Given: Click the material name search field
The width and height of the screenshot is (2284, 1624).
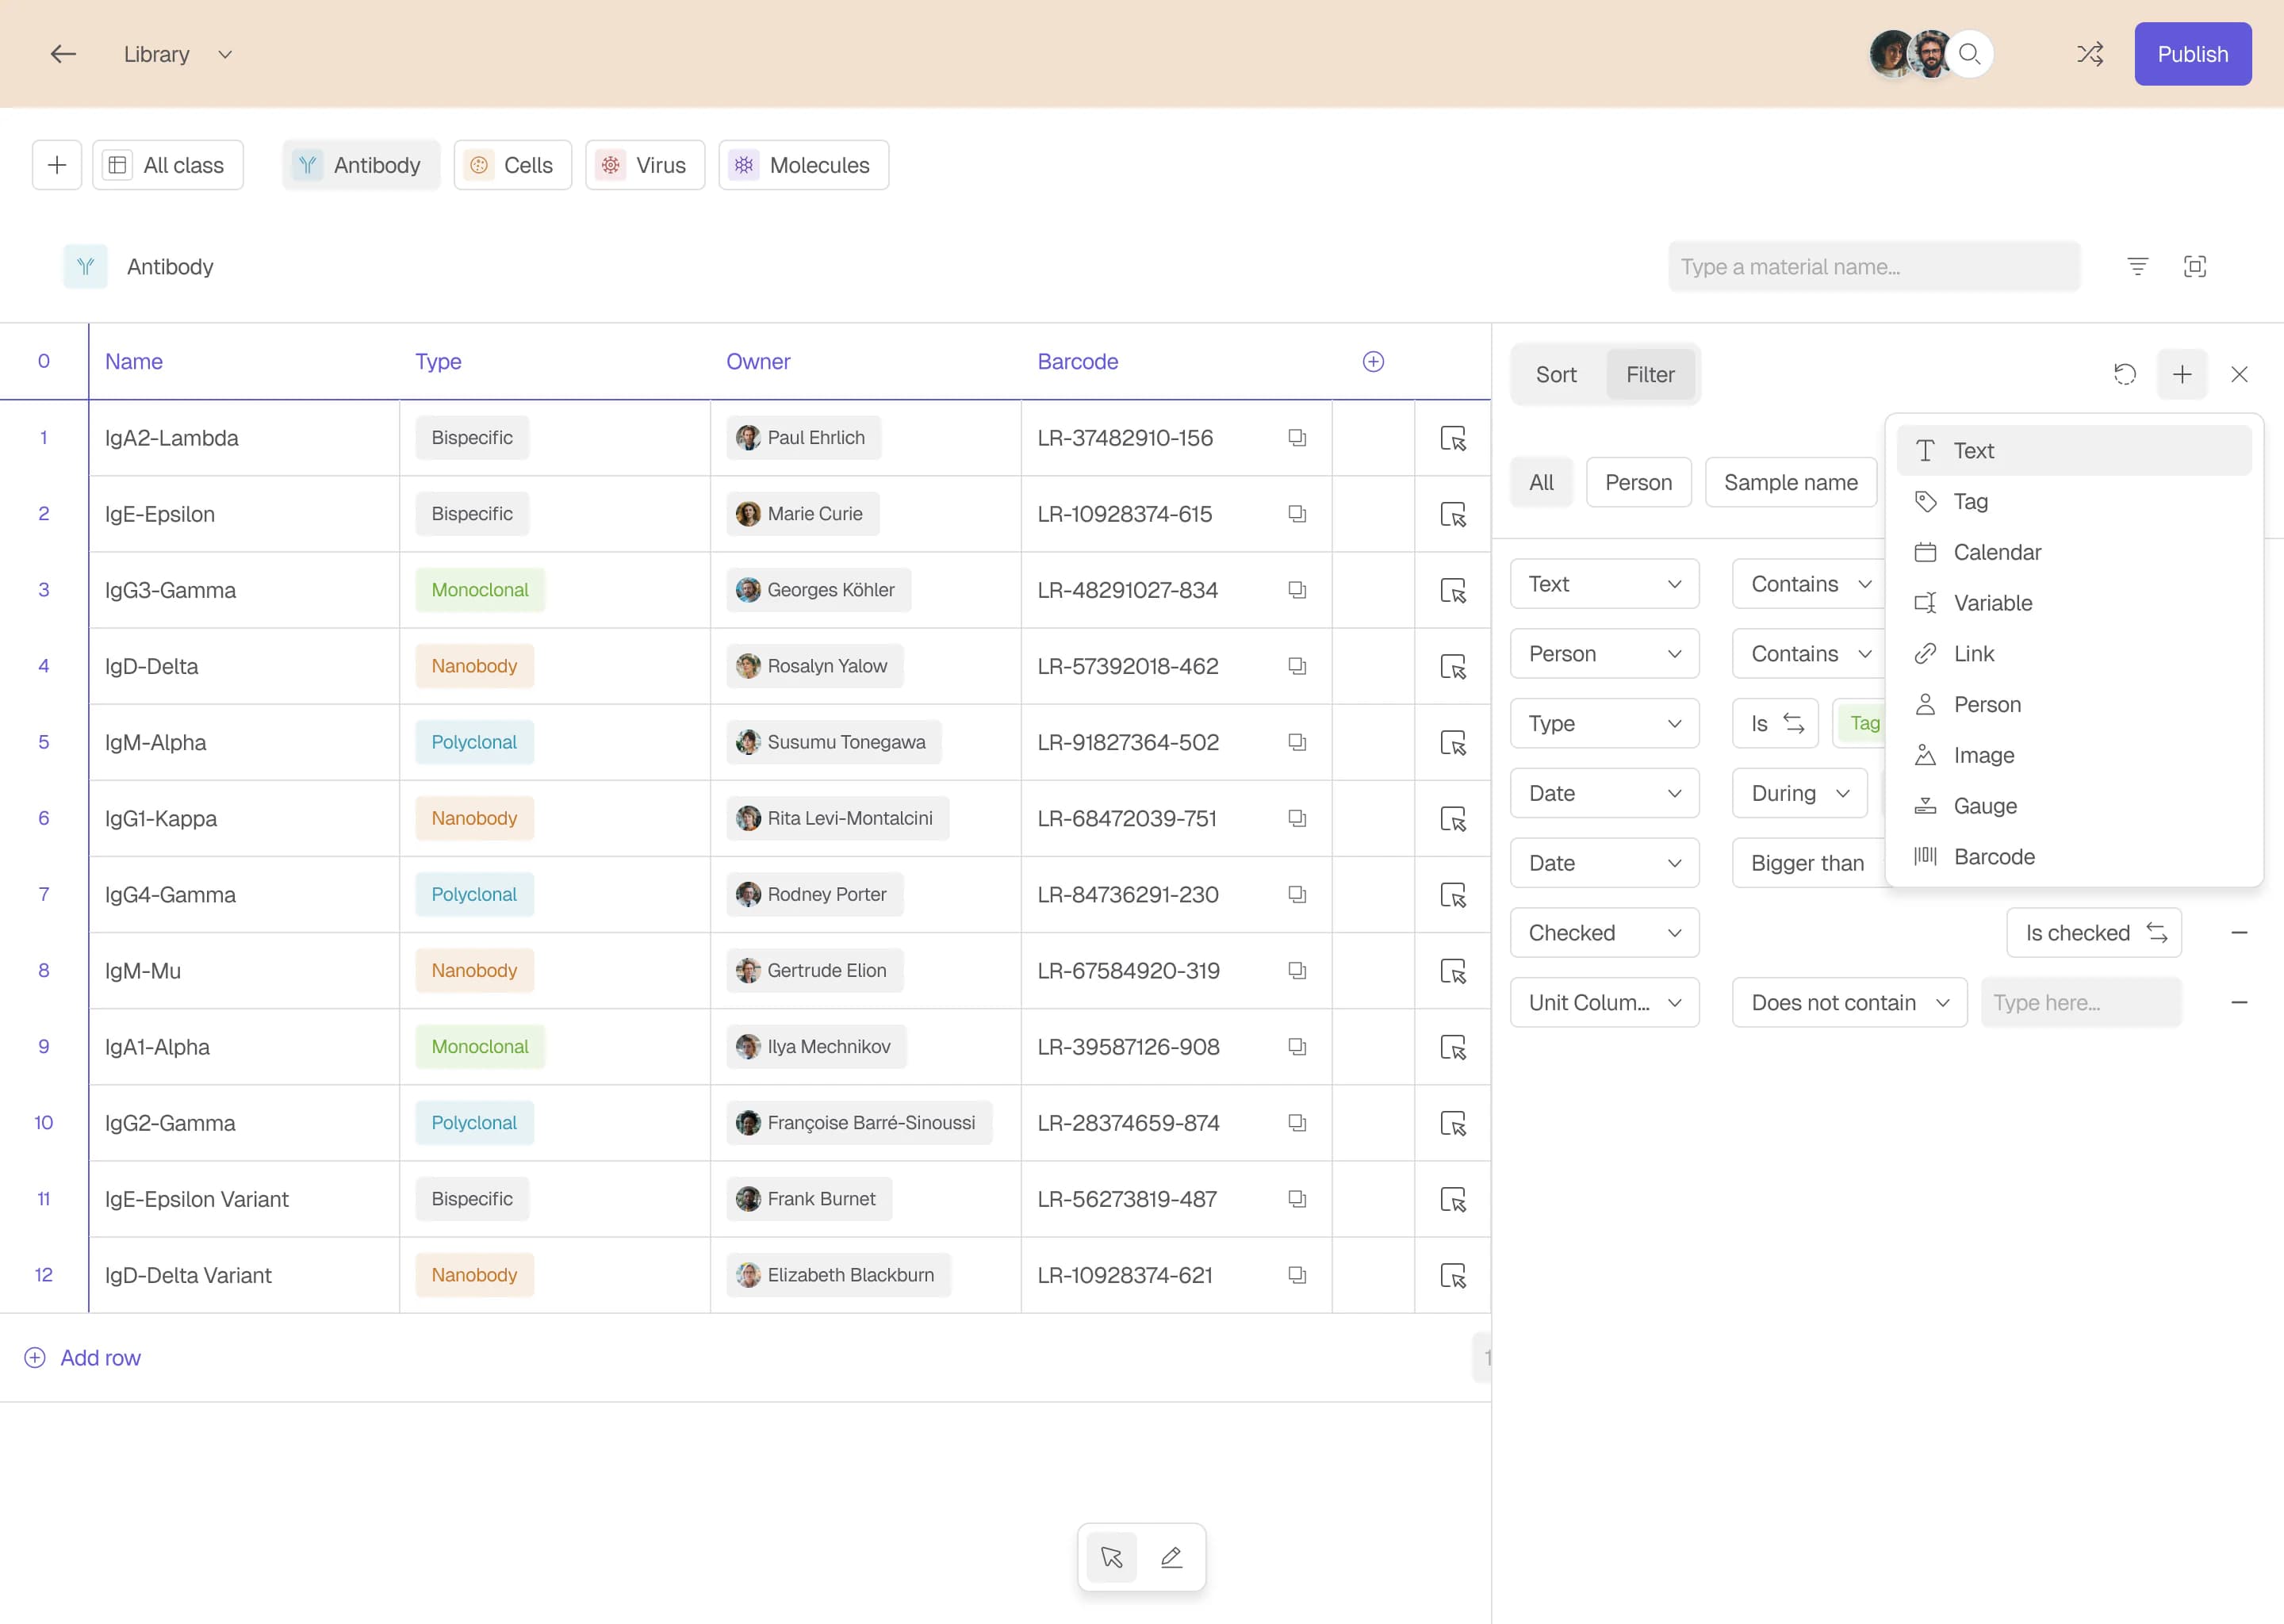Looking at the screenshot, I should [1873, 267].
